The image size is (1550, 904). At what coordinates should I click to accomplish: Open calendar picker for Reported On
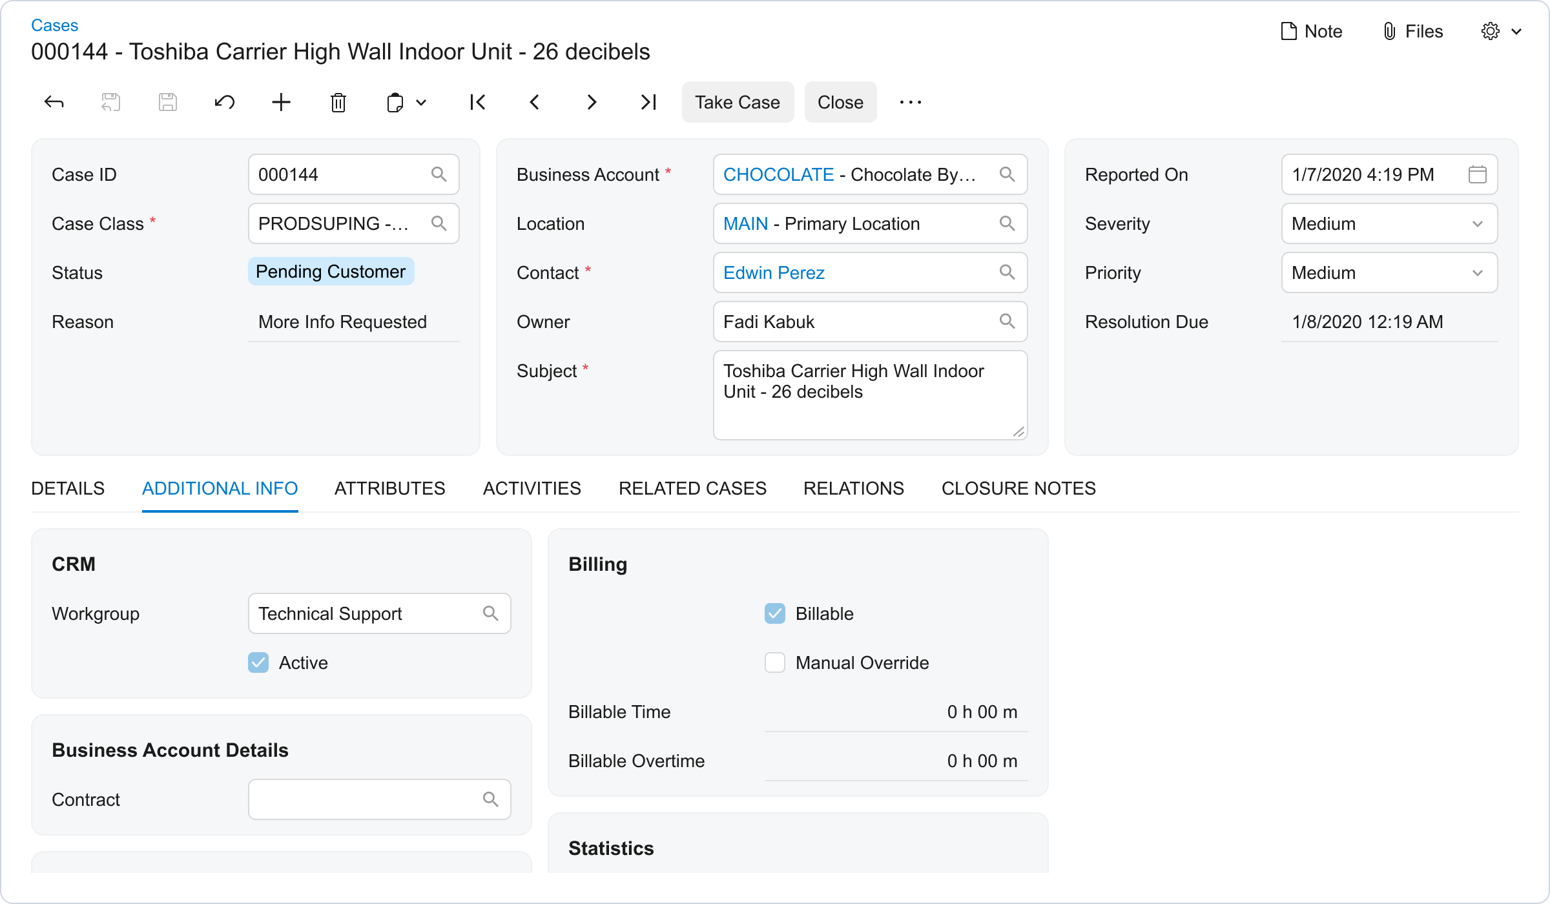pyautogui.click(x=1477, y=174)
